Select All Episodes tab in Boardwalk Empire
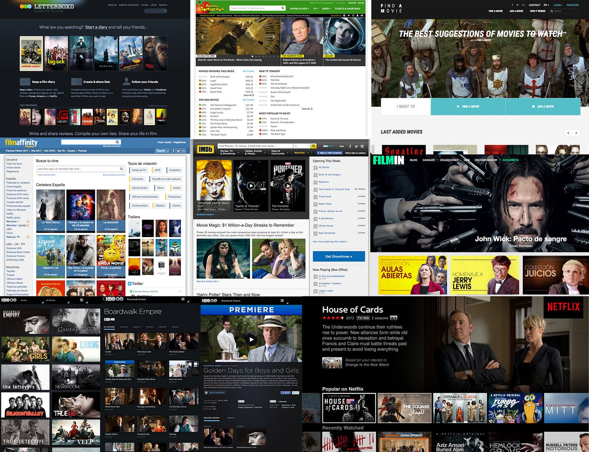Viewport: 589px width, 452px height. click(x=109, y=327)
